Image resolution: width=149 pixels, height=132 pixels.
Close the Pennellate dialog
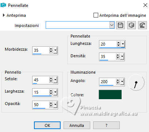[145, 5]
